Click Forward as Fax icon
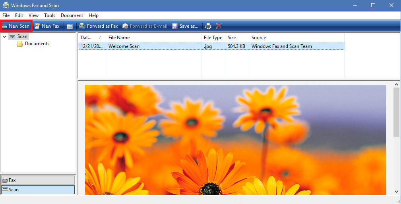This screenshot has height=204, width=401. 82,26
